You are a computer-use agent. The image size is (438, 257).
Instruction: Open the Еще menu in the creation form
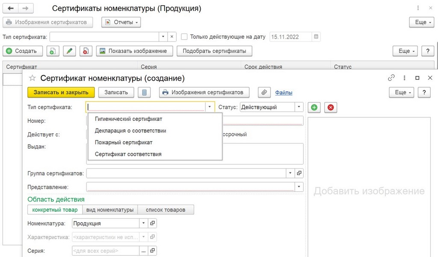401,92
